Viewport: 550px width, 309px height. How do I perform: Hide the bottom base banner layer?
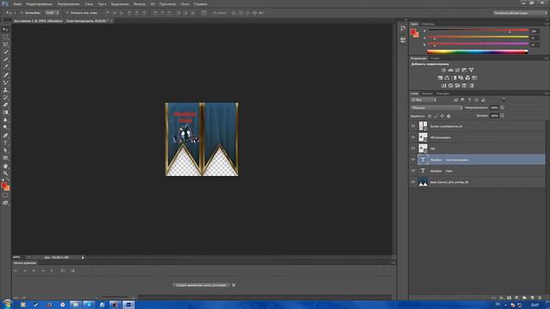(x=413, y=182)
